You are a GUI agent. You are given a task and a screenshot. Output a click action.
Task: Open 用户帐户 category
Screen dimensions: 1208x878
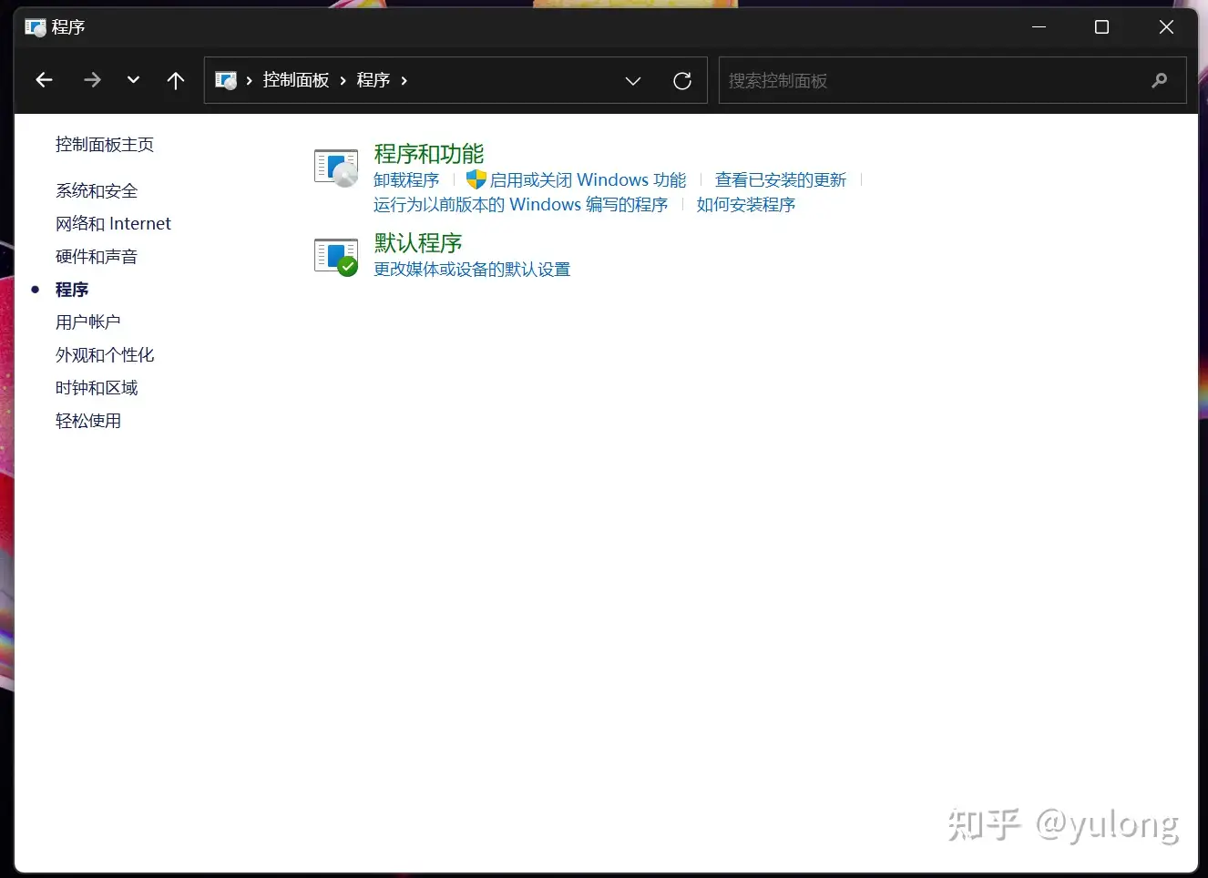[88, 322]
